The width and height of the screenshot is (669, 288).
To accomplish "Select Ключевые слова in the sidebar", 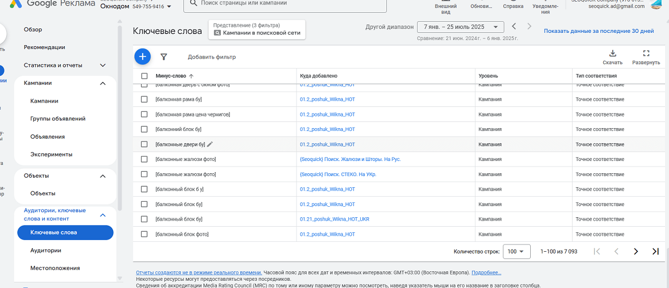I will [65, 232].
